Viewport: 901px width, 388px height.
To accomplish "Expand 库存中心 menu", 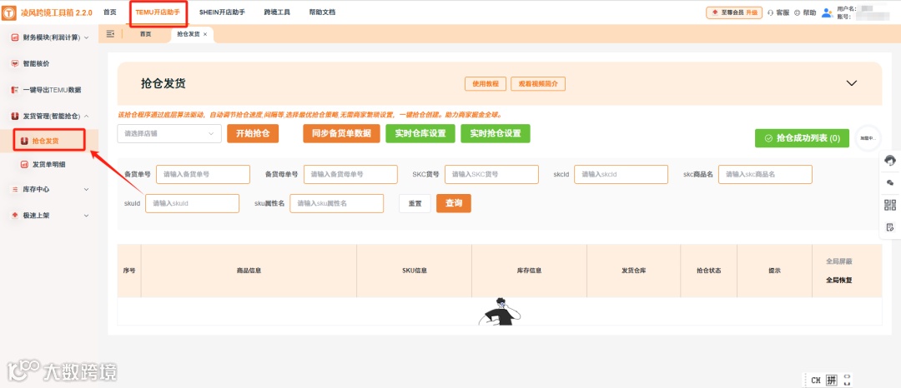I will click(x=86, y=189).
